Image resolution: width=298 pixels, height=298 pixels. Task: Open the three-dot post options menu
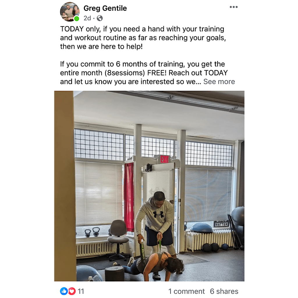coord(234,7)
